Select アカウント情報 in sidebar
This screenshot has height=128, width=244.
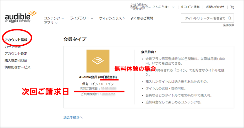pyautogui.click(x=16, y=40)
